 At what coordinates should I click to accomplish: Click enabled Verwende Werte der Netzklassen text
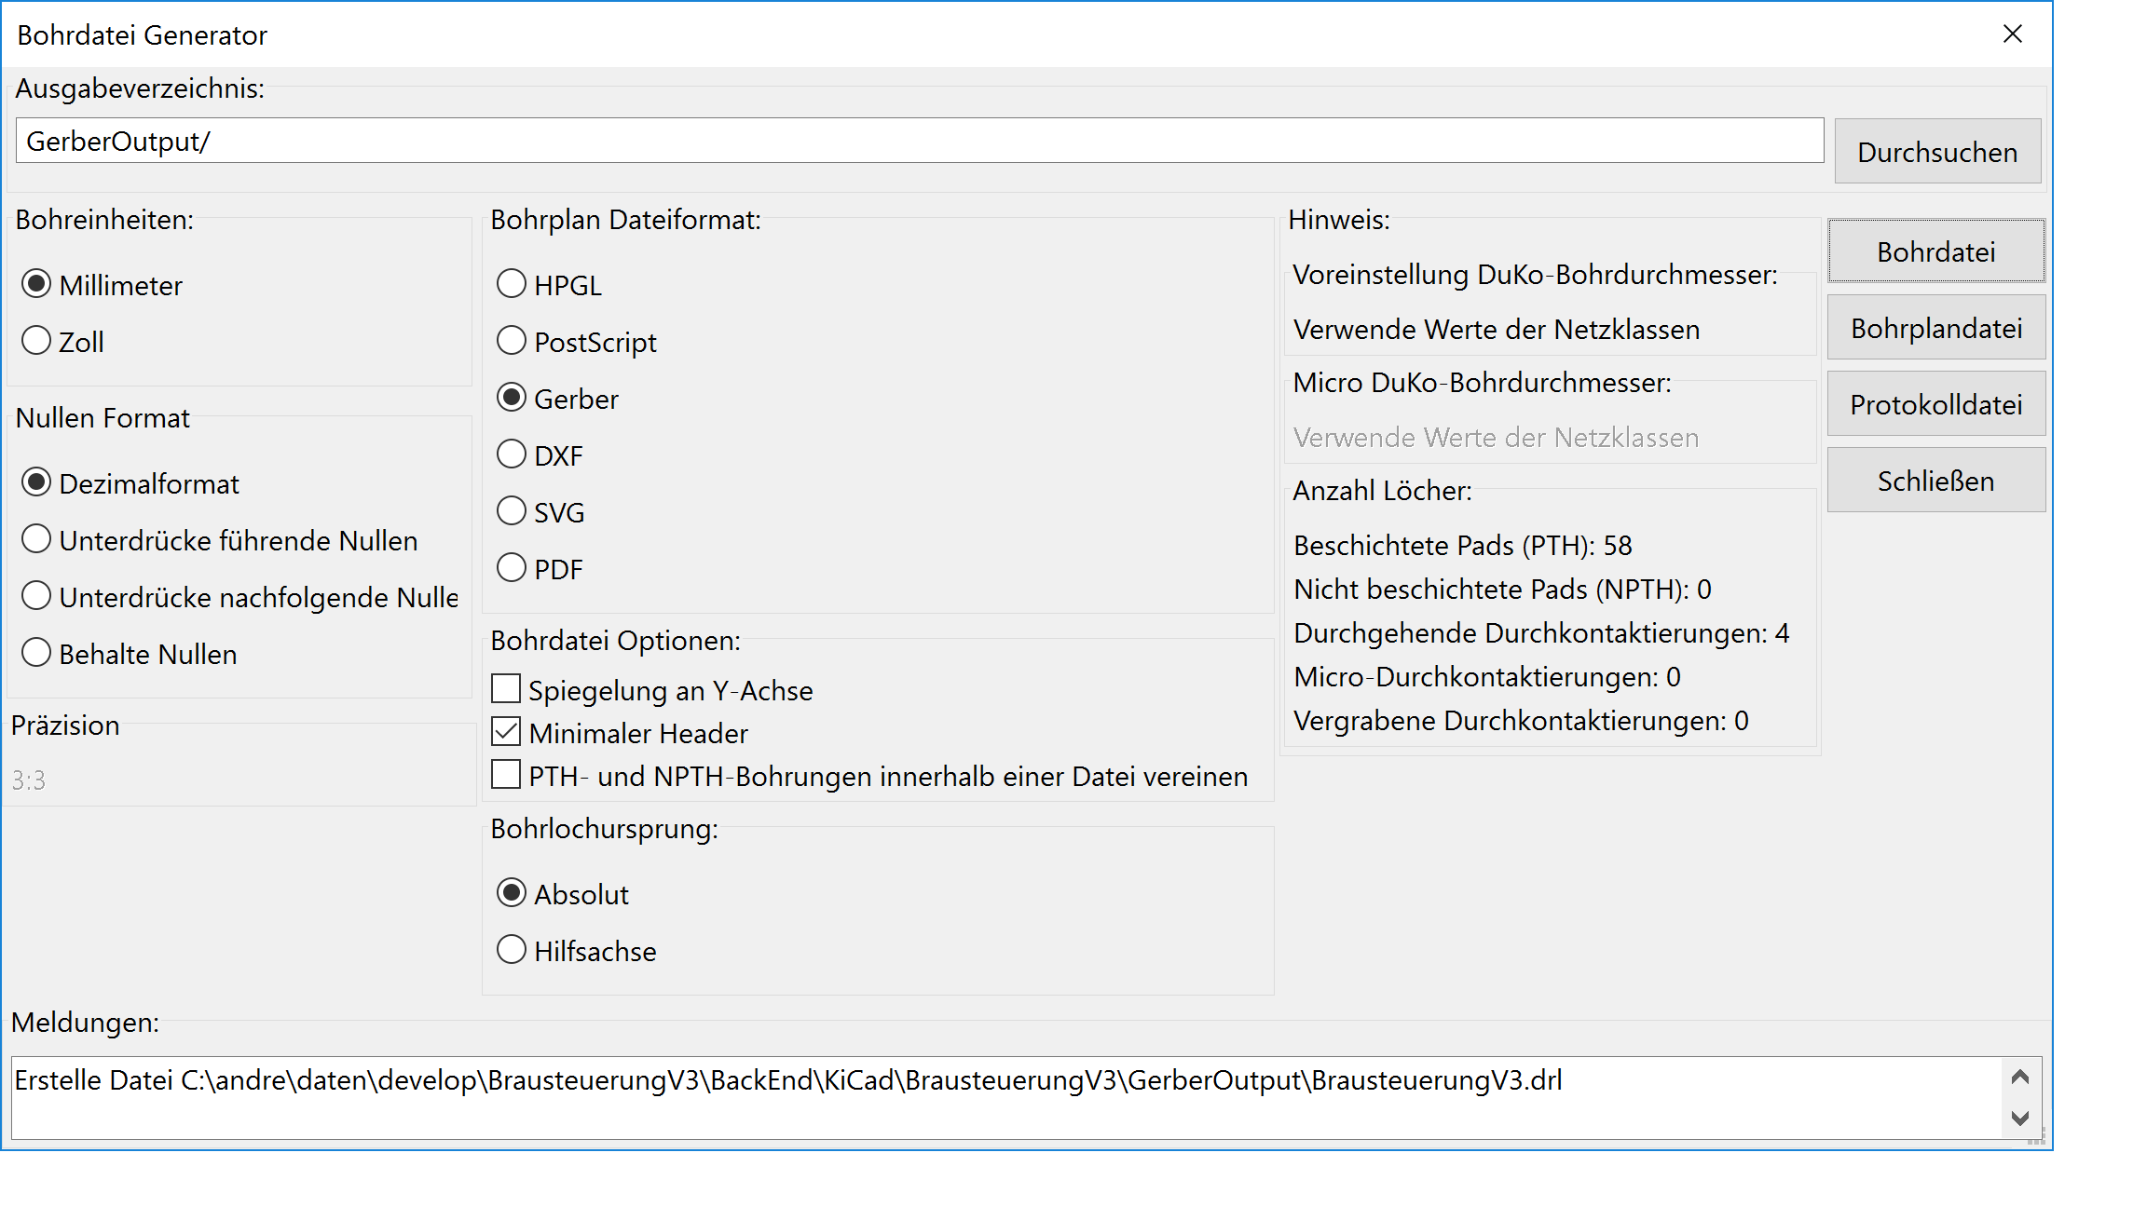(1497, 330)
